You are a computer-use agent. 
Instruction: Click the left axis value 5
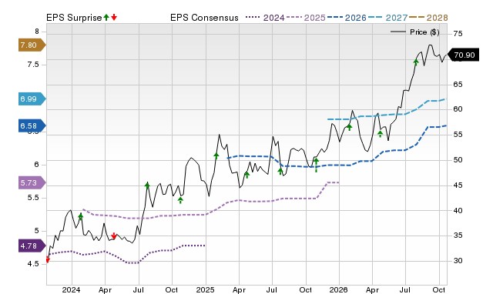click(x=37, y=231)
